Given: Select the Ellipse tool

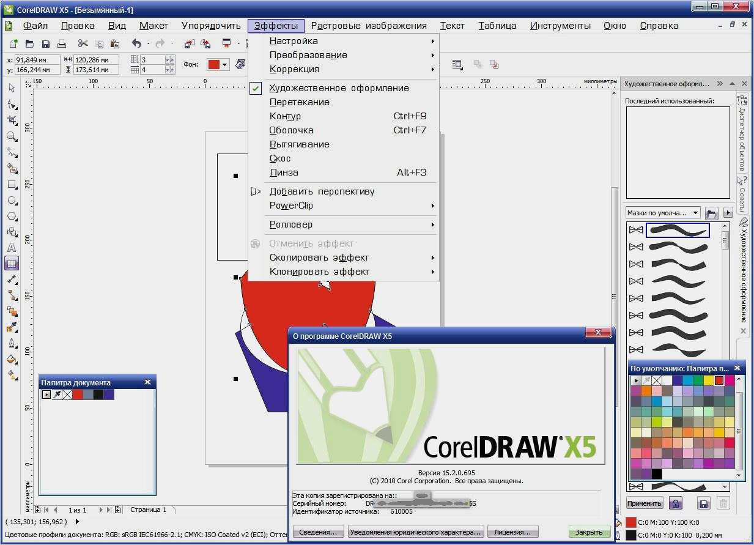Looking at the screenshot, I should [12, 200].
